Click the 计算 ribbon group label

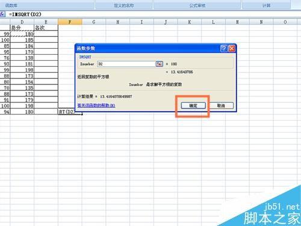pos(266,5)
